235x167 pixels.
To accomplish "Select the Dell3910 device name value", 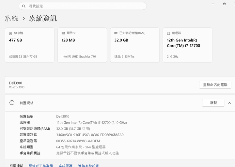I will pos(63,116).
